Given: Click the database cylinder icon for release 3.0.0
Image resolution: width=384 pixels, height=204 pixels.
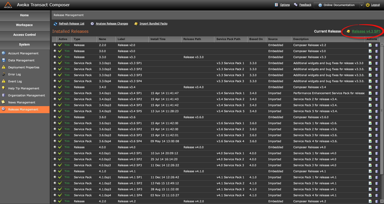Looking at the screenshot, I should coord(376,51).
